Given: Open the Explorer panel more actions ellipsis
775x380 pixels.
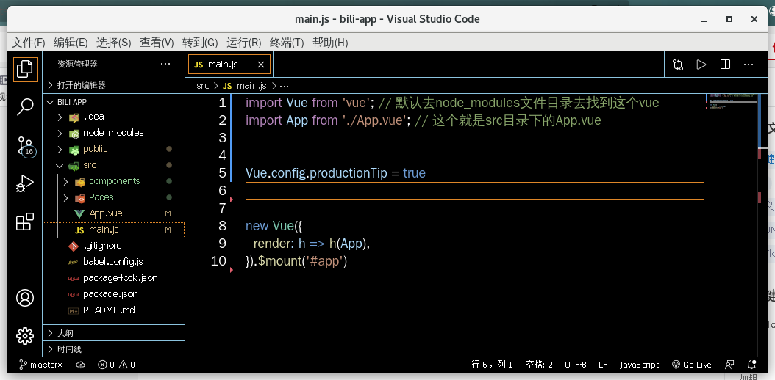Looking at the screenshot, I should (165, 64).
